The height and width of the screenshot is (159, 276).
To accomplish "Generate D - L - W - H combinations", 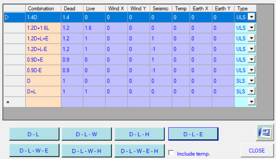I will [x=87, y=151].
